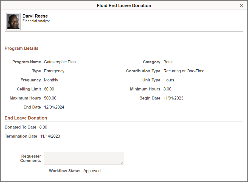The width and height of the screenshot is (248, 182).
Task: Click Daryl Reese's profile photo
Action: 13,22
